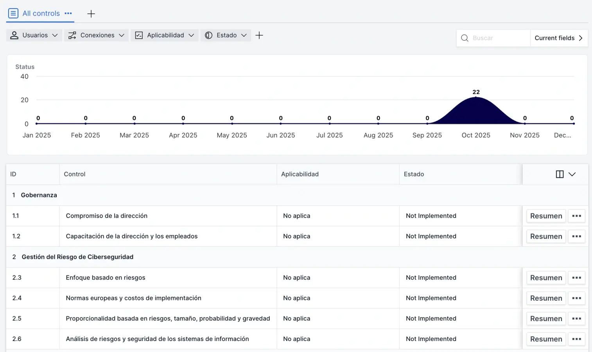Switch to the All controls tab

(41, 13)
